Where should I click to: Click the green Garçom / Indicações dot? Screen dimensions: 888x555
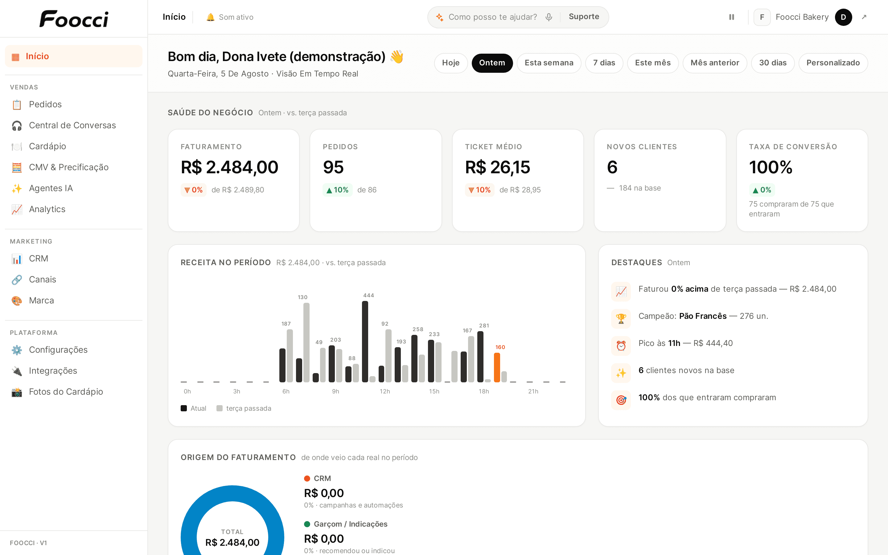[x=307, y=524]
